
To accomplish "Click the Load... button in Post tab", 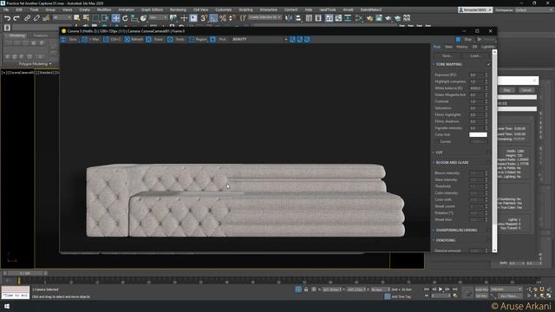I will coord(475,55).
